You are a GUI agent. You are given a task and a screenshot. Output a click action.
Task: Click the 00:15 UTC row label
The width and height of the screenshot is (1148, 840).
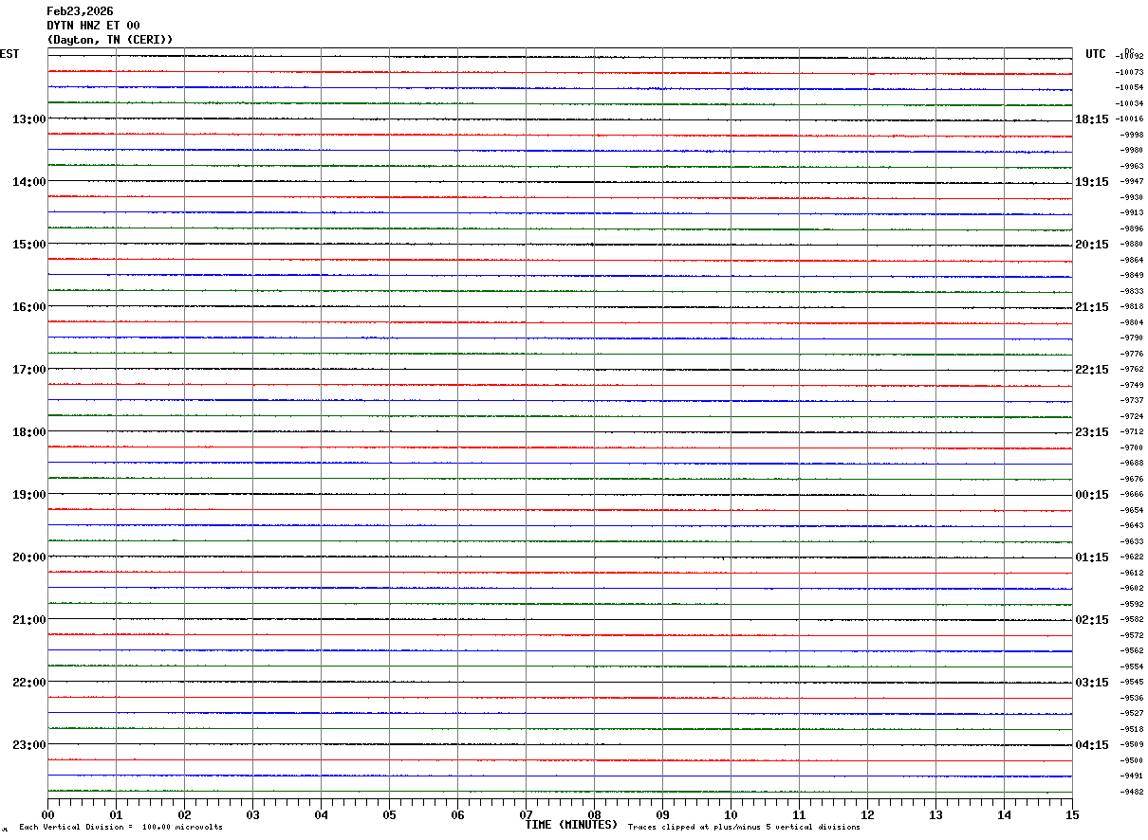(1091, 495)
